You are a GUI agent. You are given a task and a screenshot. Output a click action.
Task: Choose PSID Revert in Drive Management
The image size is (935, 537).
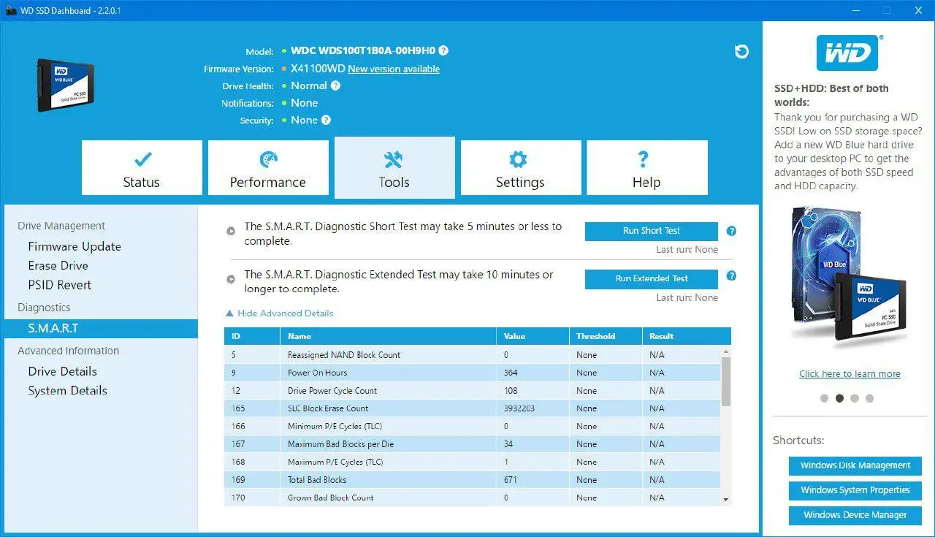(x=60, y=285)
